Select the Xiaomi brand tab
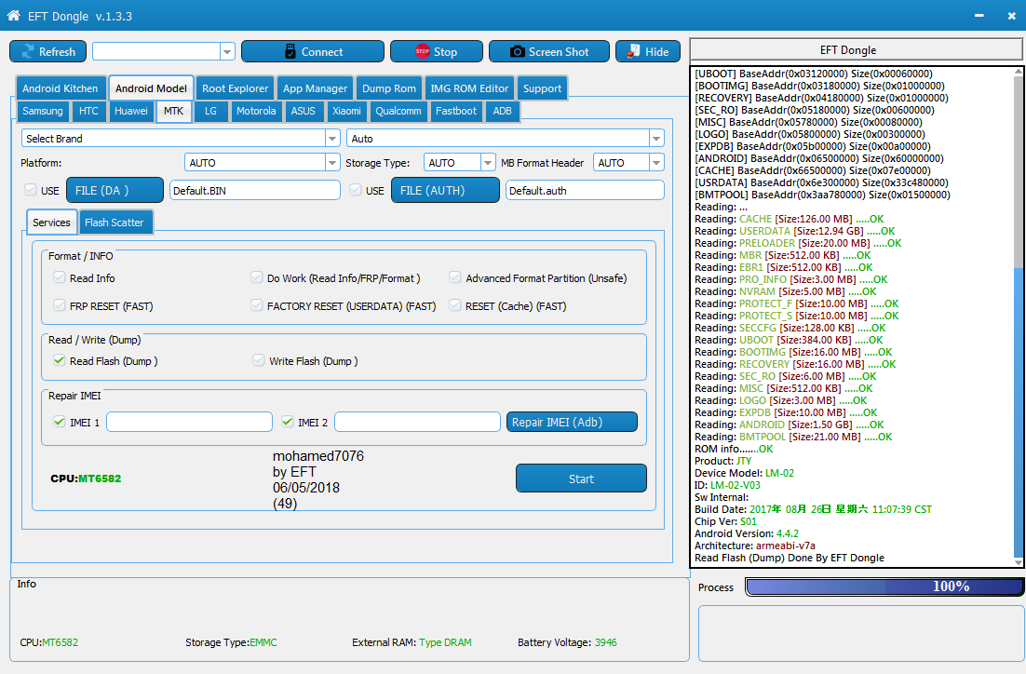The width and height of the screenshot is (1026, 674). pos(346,111)
